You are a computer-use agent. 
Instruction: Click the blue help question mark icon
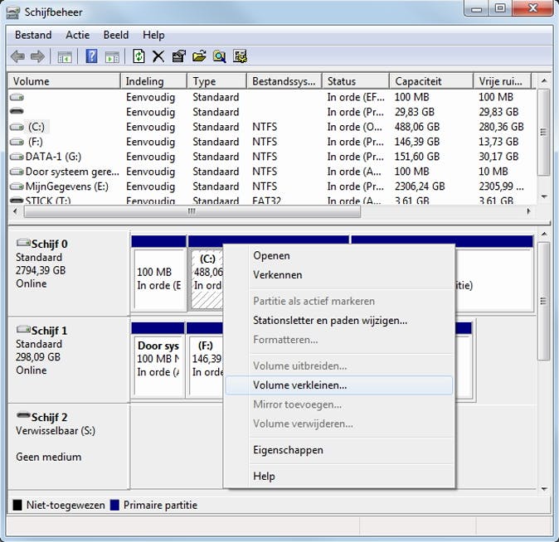[91, 56]
